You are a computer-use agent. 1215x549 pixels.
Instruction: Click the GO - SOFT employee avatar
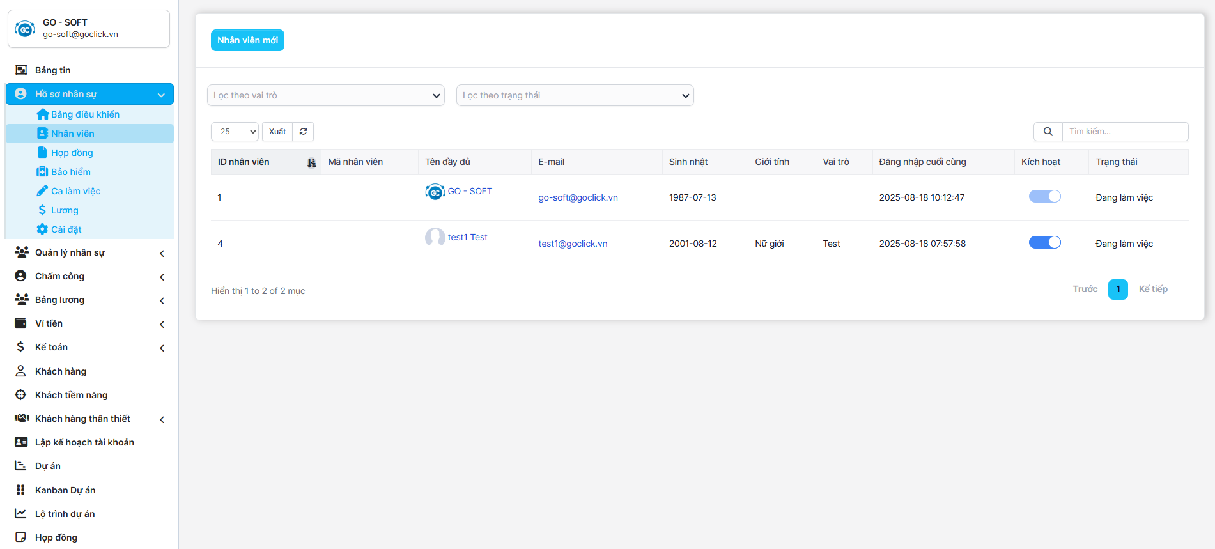[x=435, y=192]
